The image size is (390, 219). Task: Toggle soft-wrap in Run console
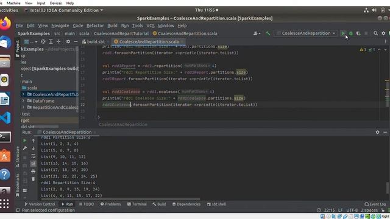pyautogui.click(x=33, y=156)
